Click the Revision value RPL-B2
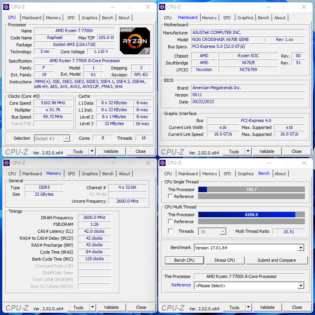This screenshot has height=315, width=315. pos(141,75)
